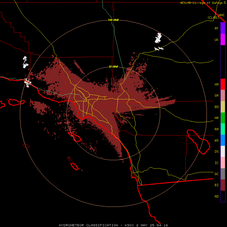This screenshot has width=227, height=227.
Task: Click the RA legend label
Action: coord(216,129)
